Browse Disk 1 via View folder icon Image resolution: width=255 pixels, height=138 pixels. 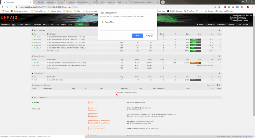220,40
